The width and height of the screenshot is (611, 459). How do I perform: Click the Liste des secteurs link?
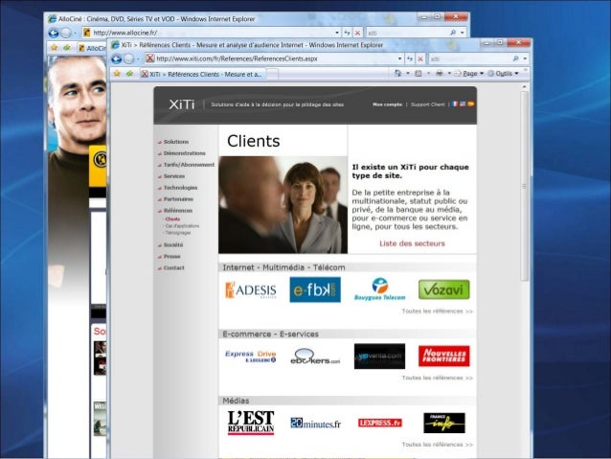click(412, 243)
